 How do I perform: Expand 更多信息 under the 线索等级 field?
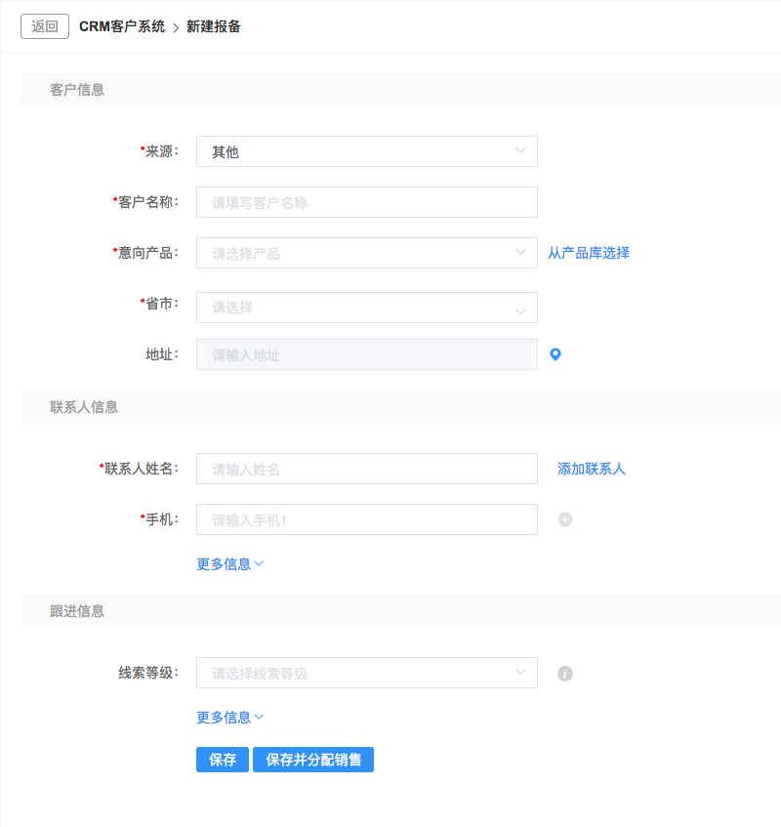[x=230, y=717]
